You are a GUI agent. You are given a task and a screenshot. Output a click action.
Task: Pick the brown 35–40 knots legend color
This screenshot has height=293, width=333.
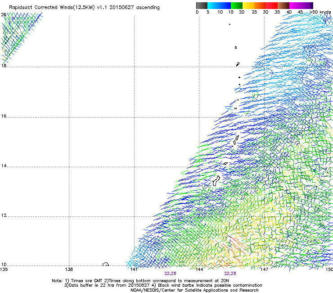point(283,5)
